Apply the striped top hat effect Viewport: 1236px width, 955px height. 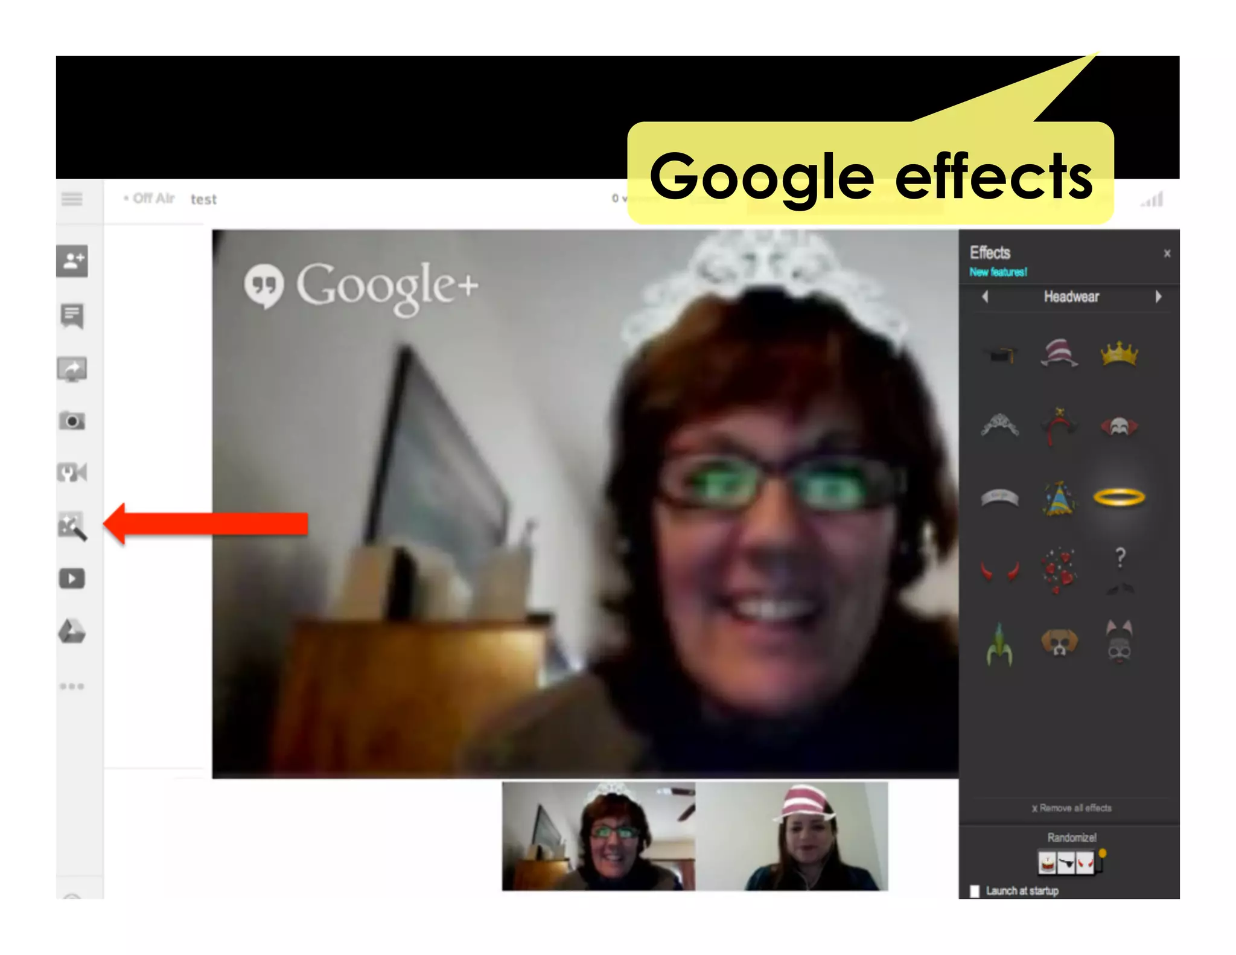1059,353
